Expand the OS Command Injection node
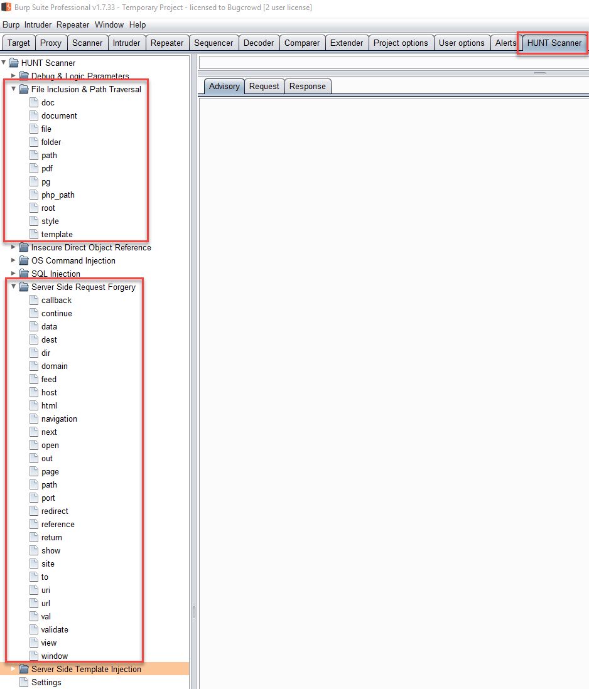Image resolution: width=589 pixels, height=689 pixels. [x=13, y=260]
